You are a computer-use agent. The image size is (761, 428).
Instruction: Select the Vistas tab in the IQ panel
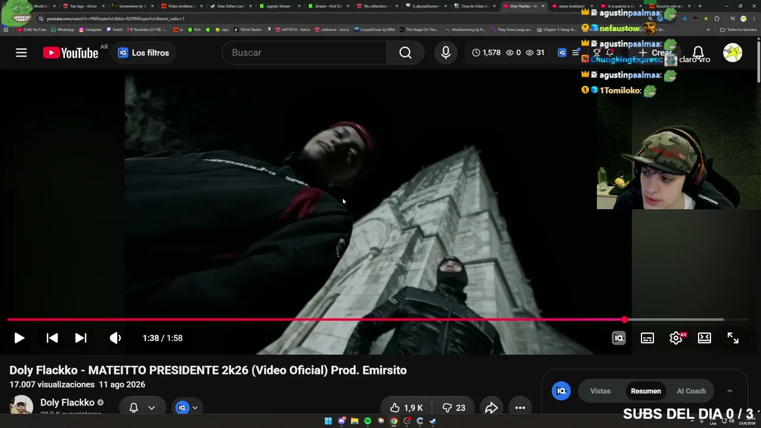600,391
